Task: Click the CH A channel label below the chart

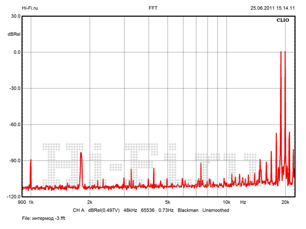Action: (x=78, y=210)
